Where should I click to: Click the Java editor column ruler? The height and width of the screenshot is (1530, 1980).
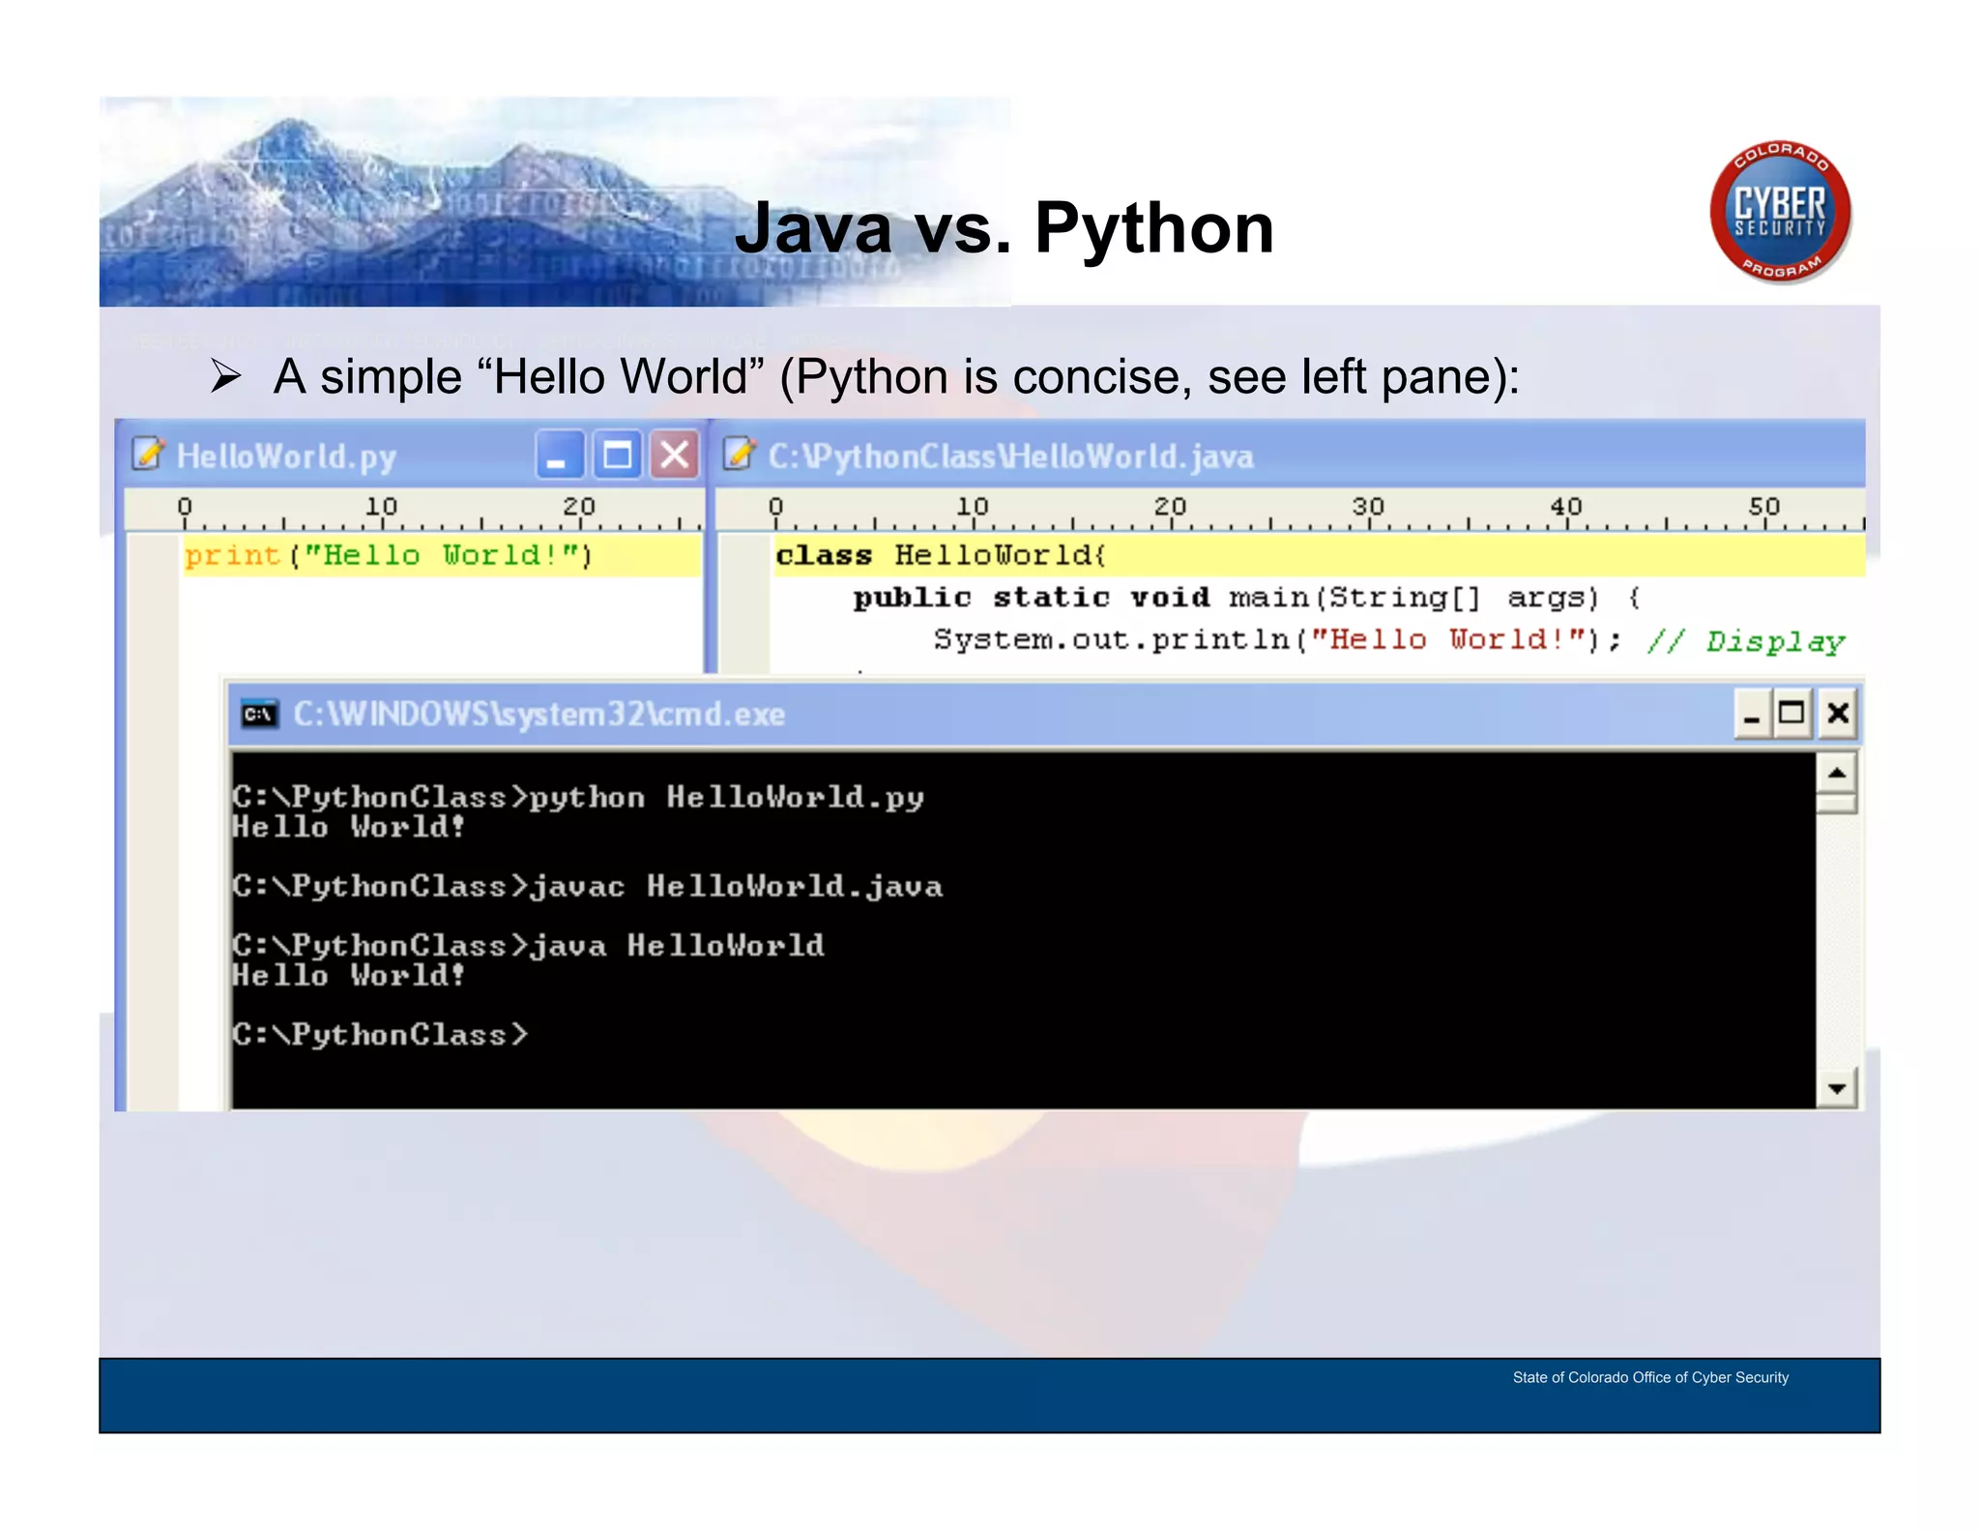click(x=1291, y=511)
